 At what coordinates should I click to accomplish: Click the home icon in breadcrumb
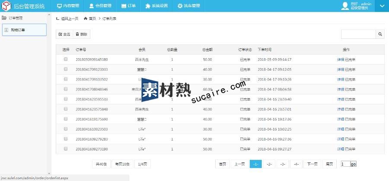click(86, 19)
